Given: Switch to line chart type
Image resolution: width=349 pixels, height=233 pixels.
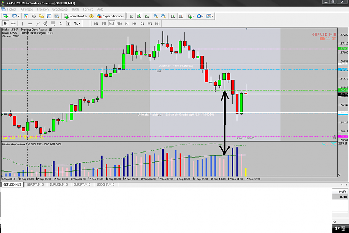Looking at the screenshot, I should [147, 16].
